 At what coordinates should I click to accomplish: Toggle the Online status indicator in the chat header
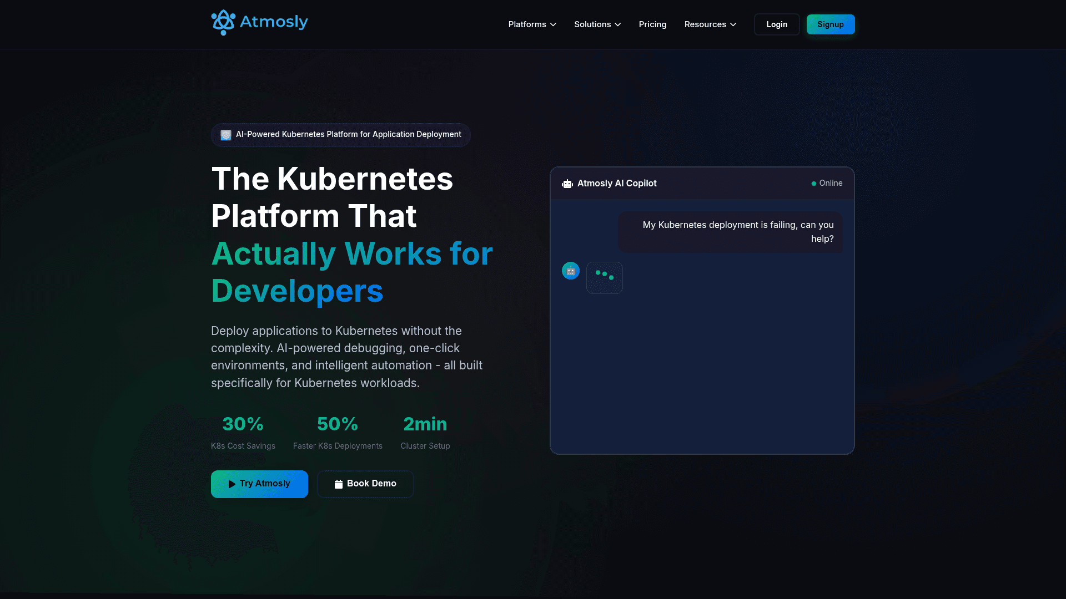pyautogui.click(x=826, y=183)
